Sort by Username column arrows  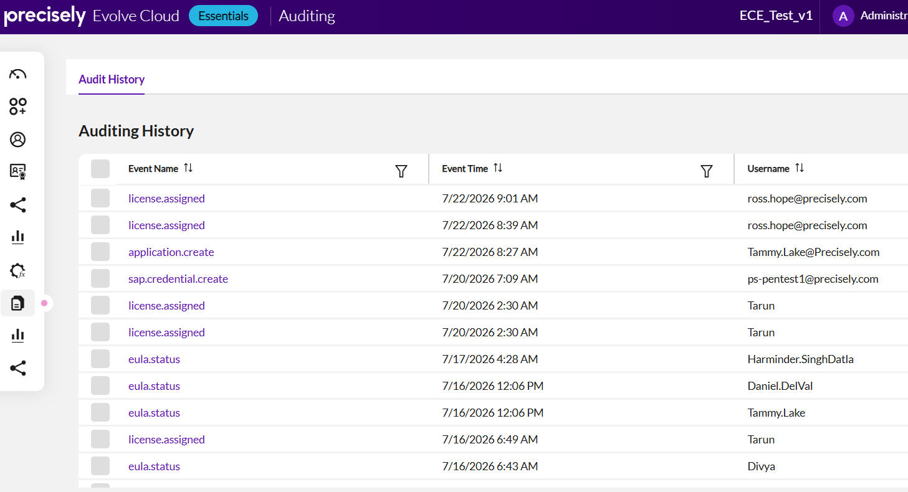800,168
